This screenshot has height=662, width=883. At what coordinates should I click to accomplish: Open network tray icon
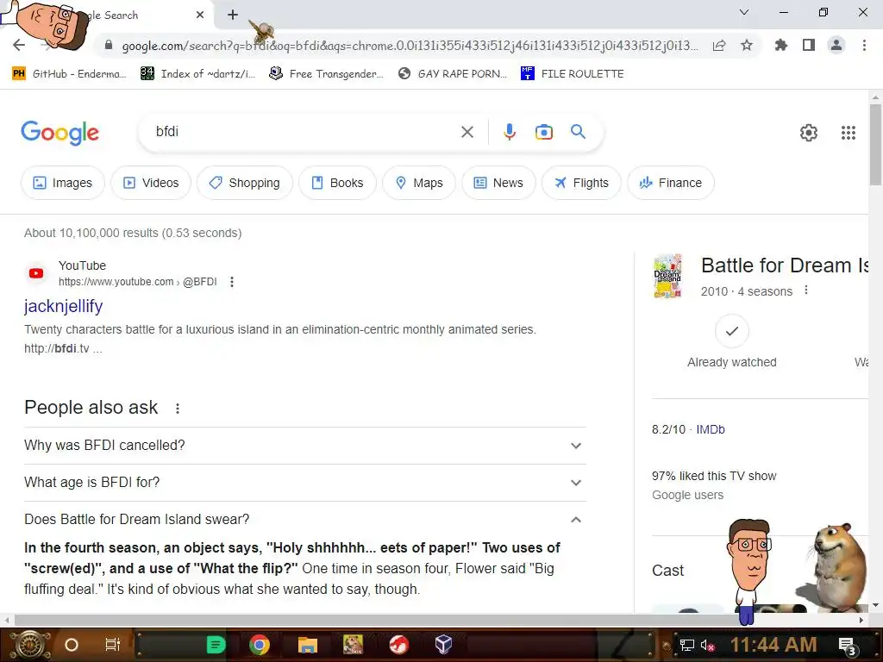(x=687, y=645)
